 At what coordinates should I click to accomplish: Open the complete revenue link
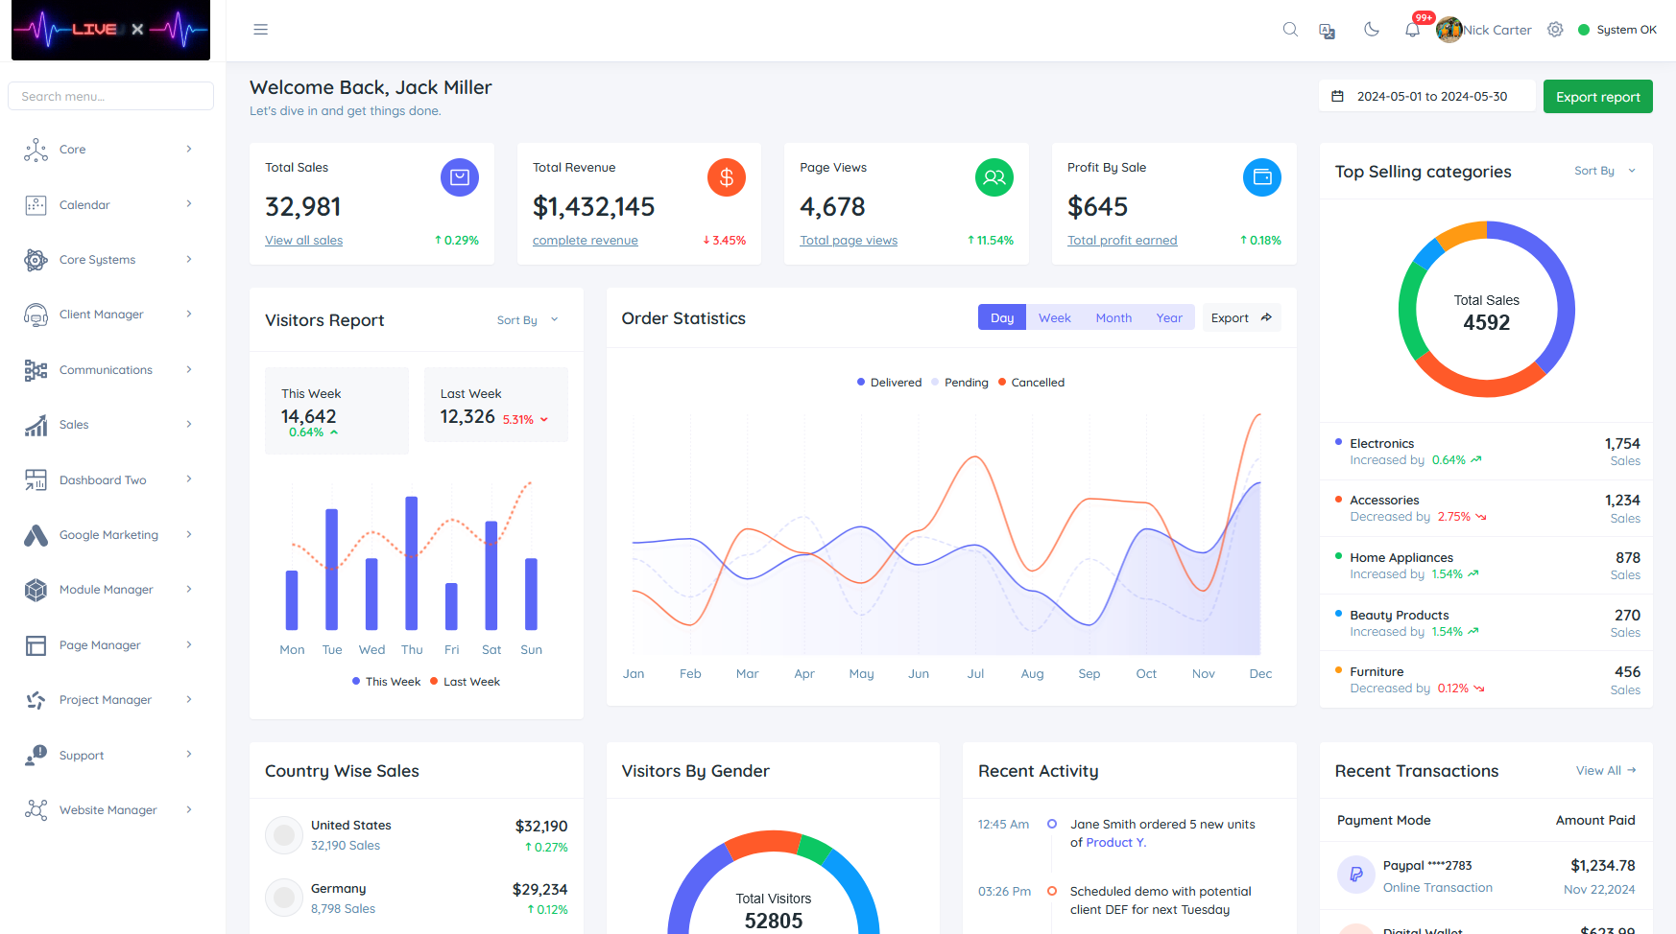pyautogui.click(x=585, y=241)
